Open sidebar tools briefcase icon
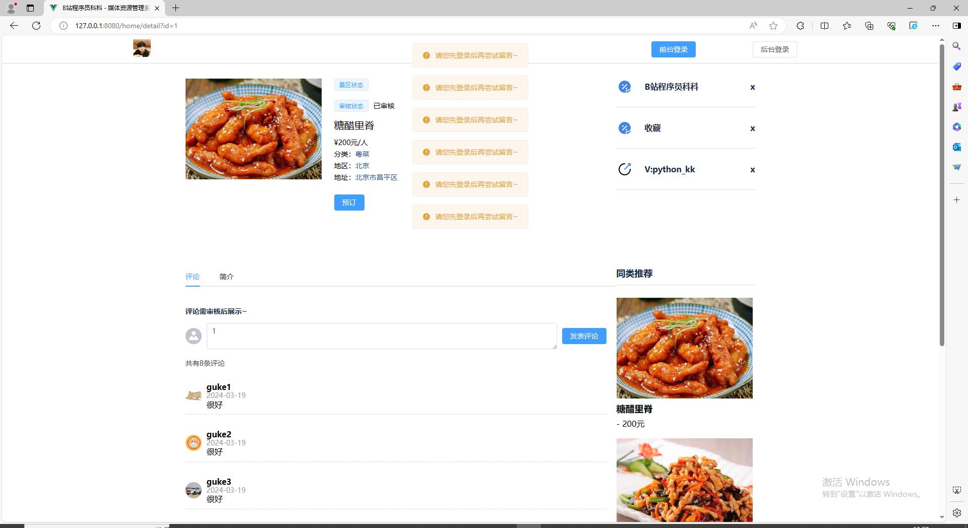This screenshot has height=528, width=968. click(956, 87)
